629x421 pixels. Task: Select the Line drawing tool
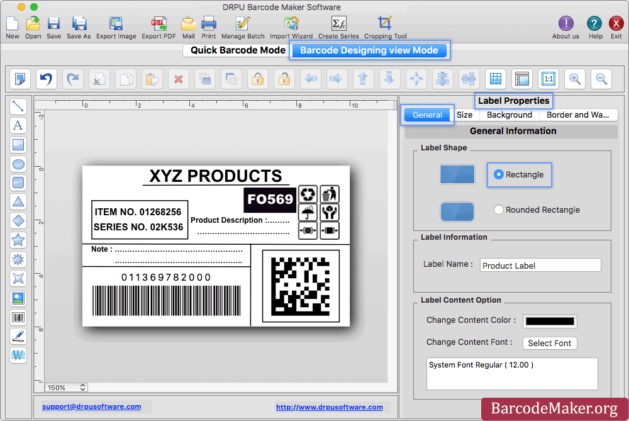point(18,106)
